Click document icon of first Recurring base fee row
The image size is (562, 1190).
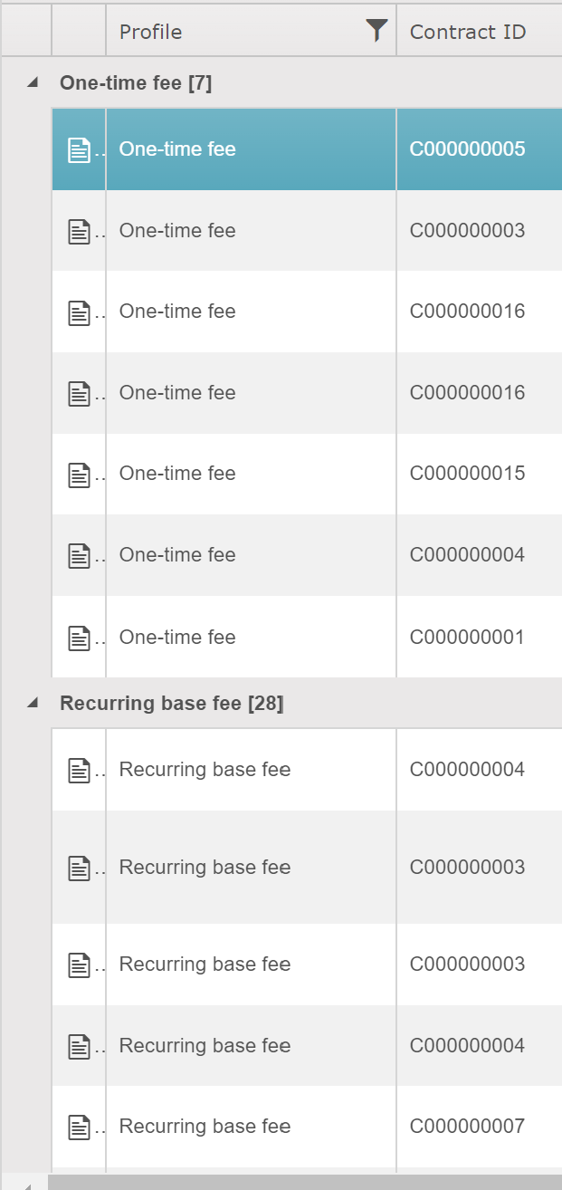[x=80, y=770]
